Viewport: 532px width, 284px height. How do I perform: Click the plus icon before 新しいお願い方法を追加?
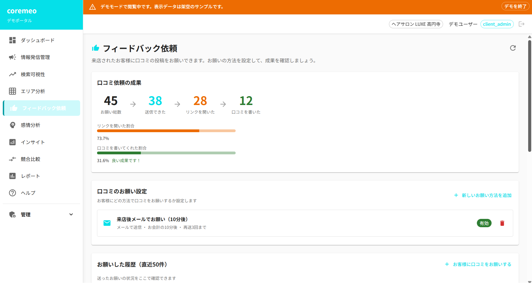pyautogui.click(x=456, y=195)
